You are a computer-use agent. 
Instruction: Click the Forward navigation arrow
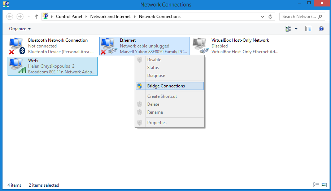coord(20,17)
